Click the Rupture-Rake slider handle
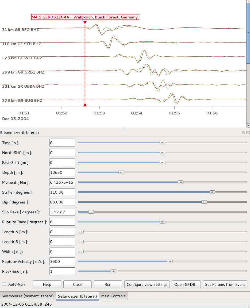The image size is (250, 308). click(x=162, y=222)
